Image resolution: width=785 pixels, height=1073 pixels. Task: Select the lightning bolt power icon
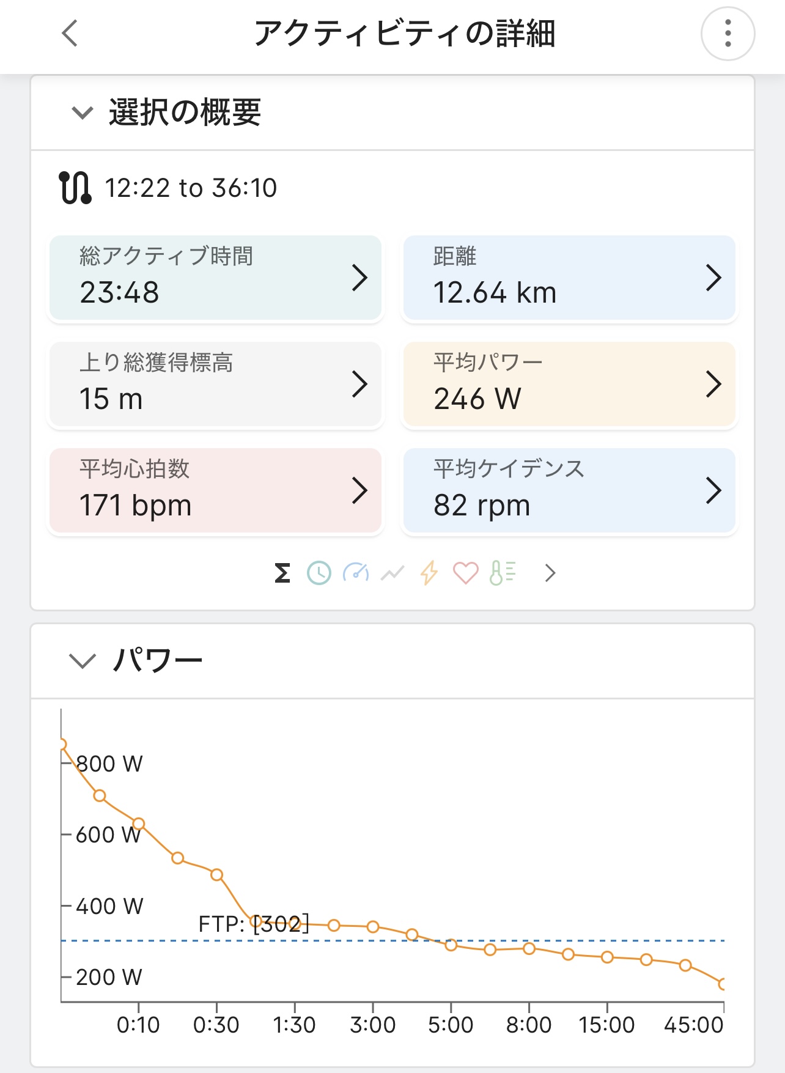[x=429, y=573]
